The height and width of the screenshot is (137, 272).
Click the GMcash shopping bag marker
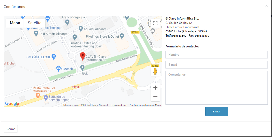click(x=58, y=68)
